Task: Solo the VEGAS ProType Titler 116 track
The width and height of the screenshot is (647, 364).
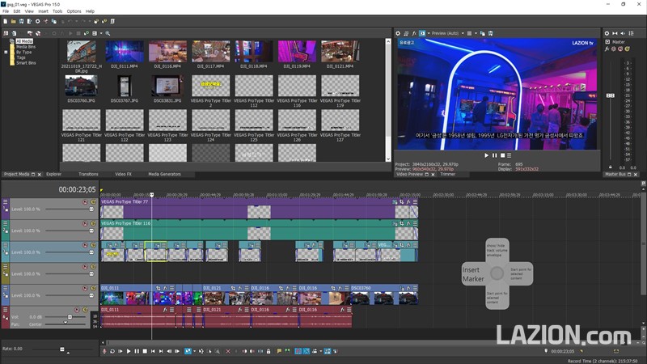Action: (93, 224)
